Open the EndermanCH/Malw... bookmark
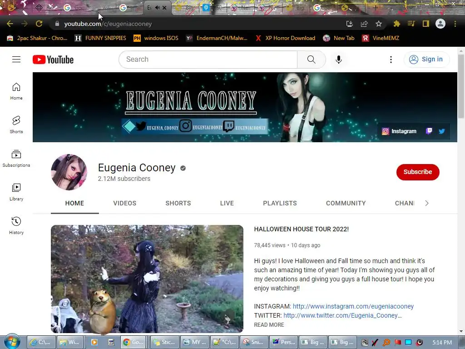This screenshot has height=349, width=465. pyautogui.click(x=217, y=38)
